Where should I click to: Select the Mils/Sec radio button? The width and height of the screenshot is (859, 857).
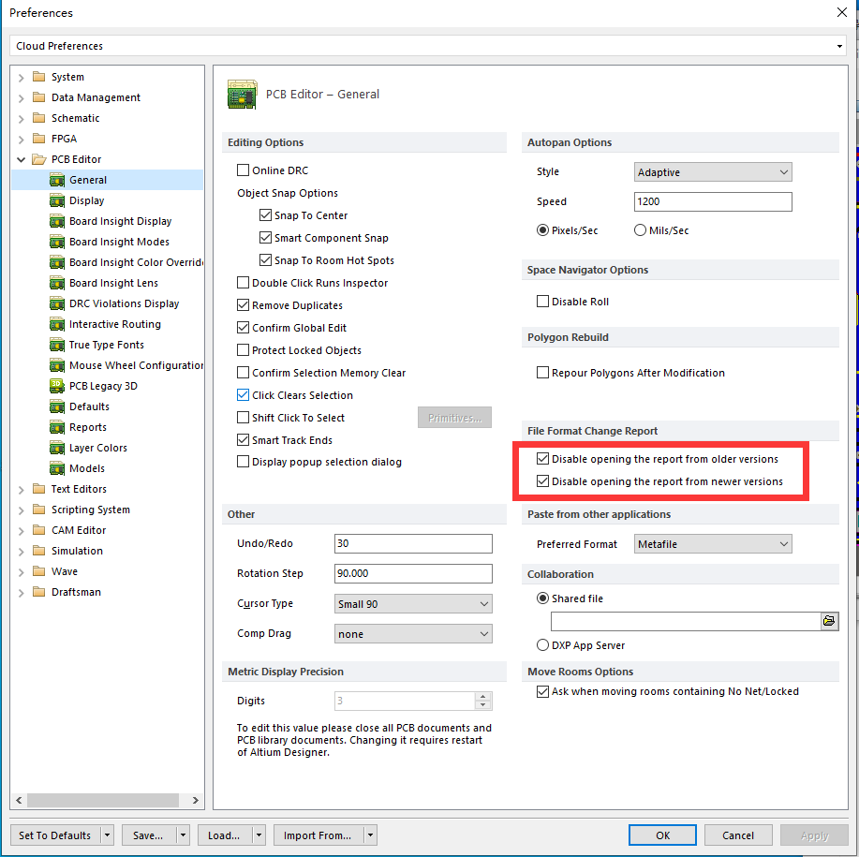click(x=640, y=230)
